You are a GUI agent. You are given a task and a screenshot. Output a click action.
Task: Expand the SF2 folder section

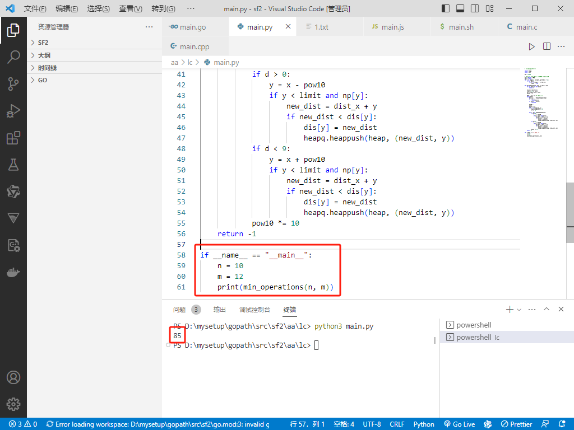pyautogui.click(x=94, y=43)
